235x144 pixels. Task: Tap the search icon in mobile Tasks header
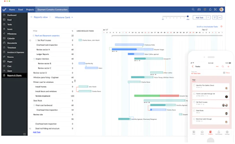[223, 66]
